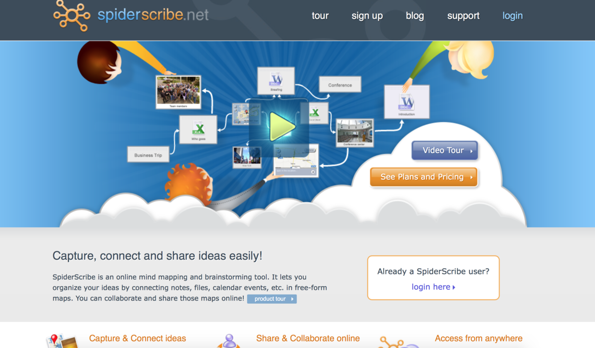Image resolution: width=595 pixels, height=348 pixels.
Task: Open the support page
Action: [463, 16]
